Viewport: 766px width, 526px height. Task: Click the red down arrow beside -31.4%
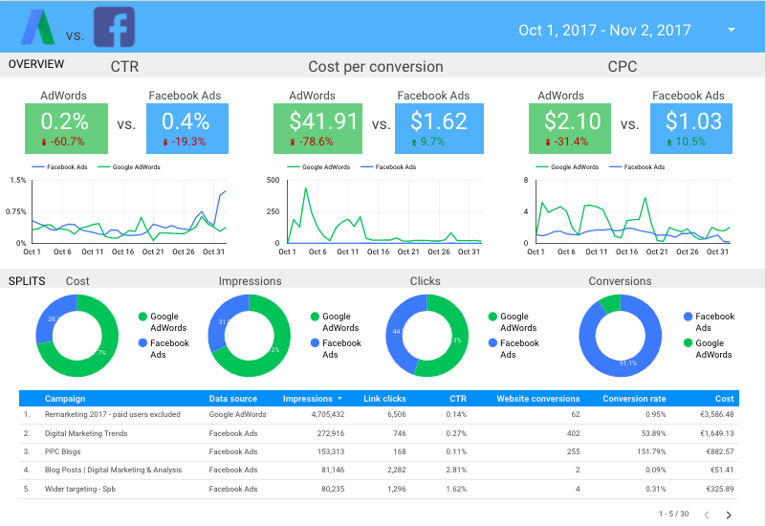point(548,142)
